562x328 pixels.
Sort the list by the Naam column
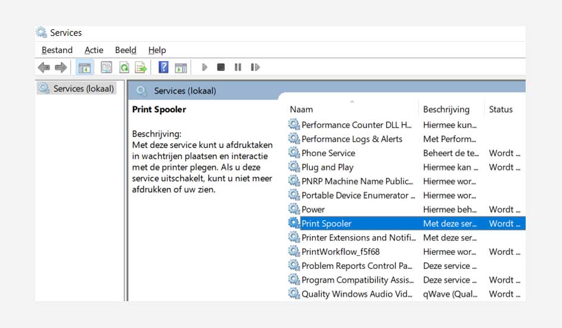302,110
